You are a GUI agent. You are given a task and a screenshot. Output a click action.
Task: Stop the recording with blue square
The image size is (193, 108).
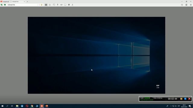click(x=185, y=99)
